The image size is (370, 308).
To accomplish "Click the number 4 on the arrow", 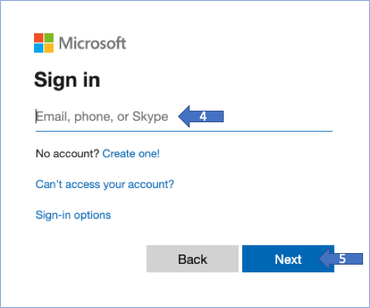I will [203, 117].
